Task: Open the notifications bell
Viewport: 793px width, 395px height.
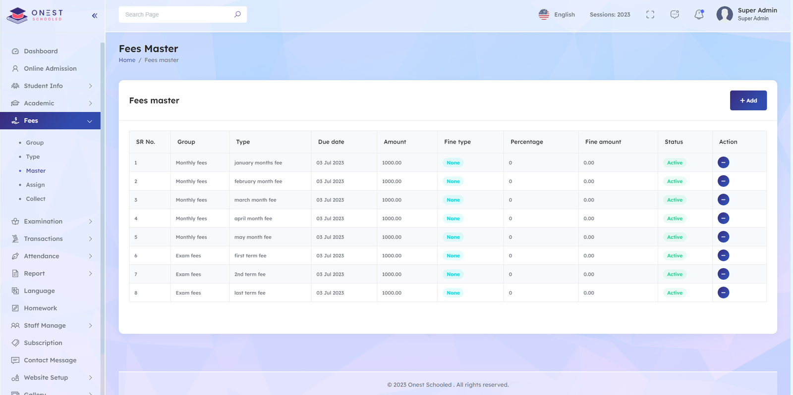Action: point(699,15)
